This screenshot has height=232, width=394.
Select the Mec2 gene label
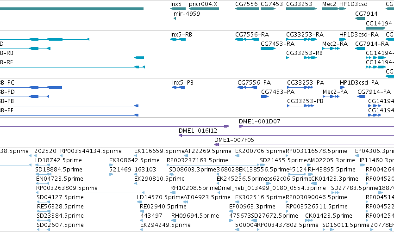(329, 4)
